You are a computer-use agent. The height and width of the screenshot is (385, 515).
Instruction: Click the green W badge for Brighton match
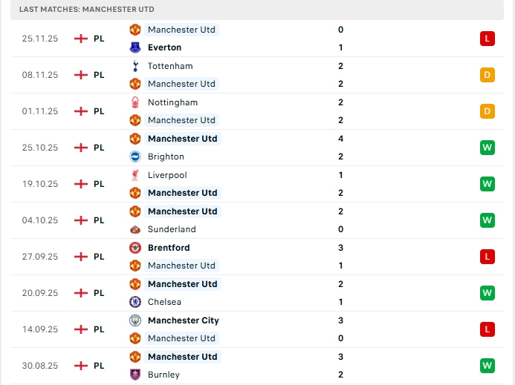(488, 148)
